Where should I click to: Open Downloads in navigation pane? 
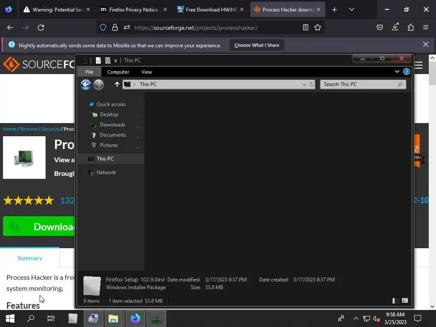coord(112,125)
